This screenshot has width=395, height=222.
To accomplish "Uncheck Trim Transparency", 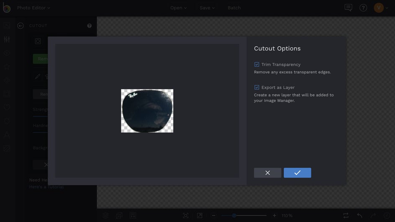I will 256,65.
